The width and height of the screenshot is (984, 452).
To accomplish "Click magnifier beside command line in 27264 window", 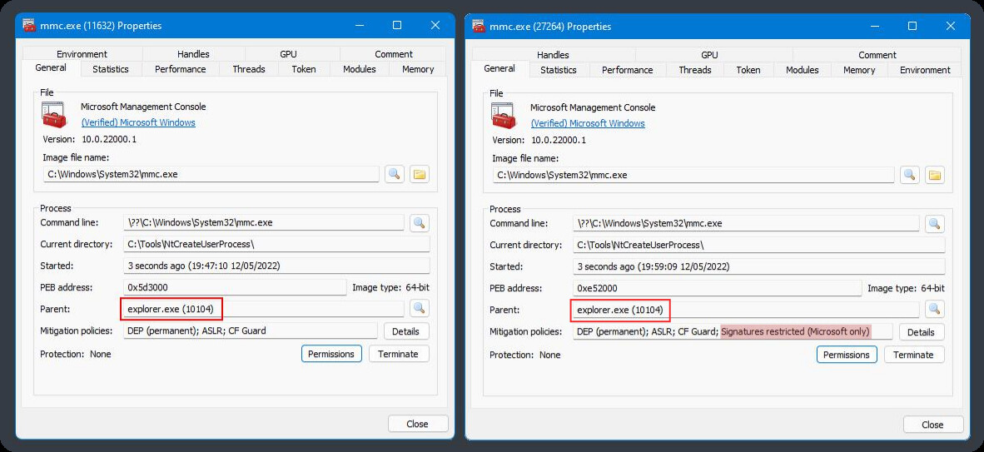I will pos(934,223).
